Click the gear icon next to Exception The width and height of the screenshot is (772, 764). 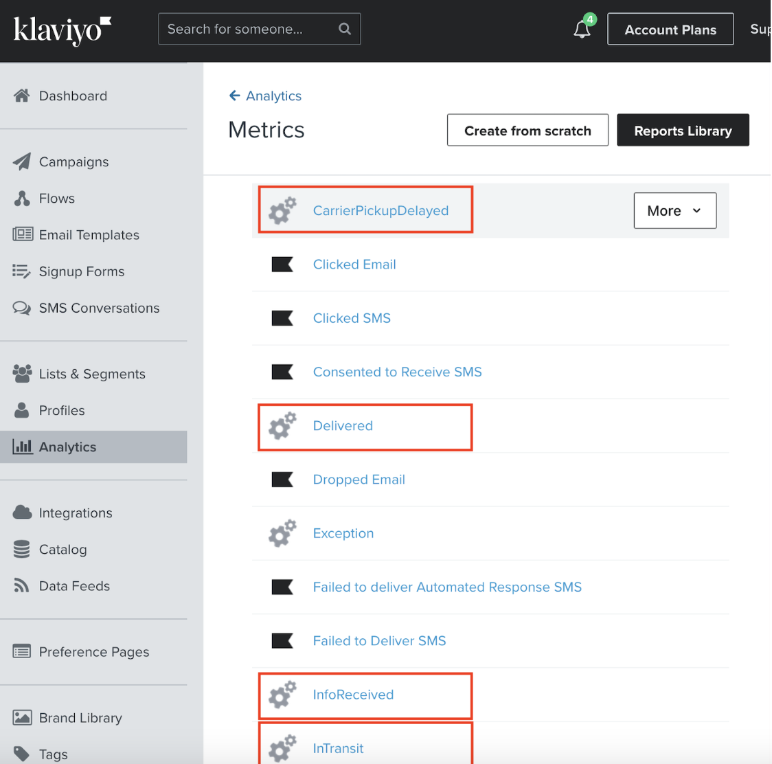click(282, 533)
